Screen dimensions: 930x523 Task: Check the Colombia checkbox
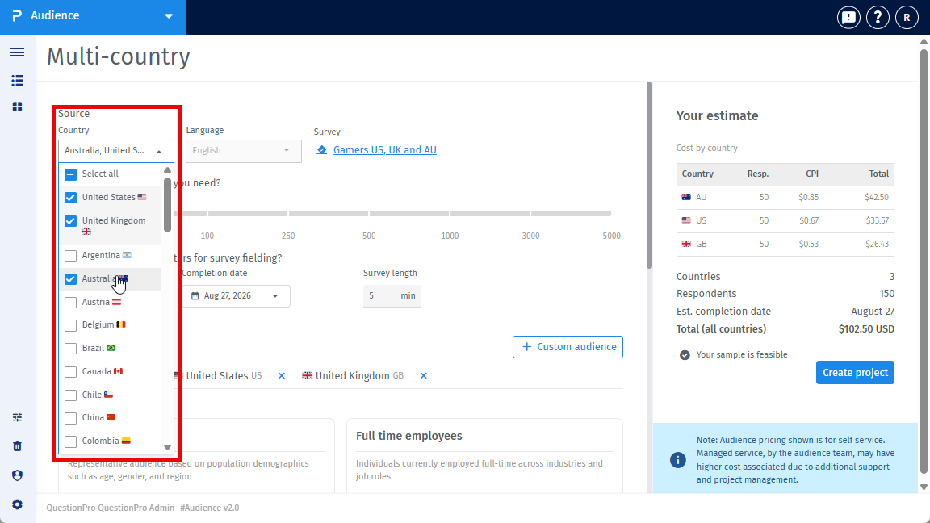pos(70,441)
